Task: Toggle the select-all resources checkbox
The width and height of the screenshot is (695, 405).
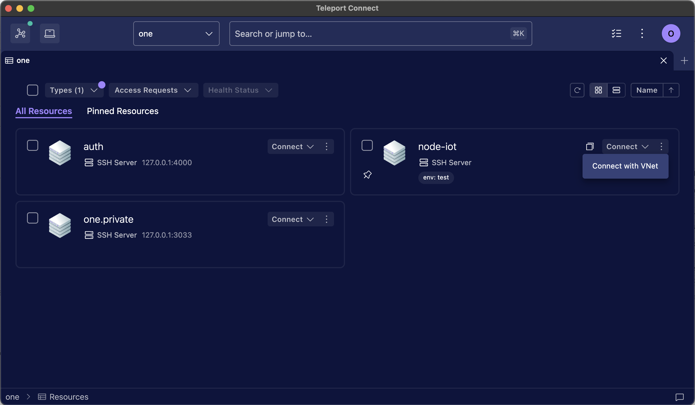Action: coord(32,90)
